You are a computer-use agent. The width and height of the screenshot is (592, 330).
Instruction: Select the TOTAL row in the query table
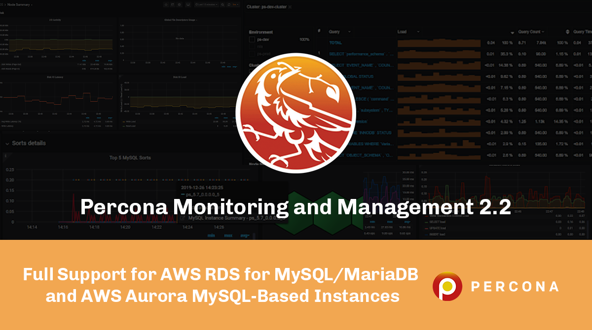tap(335, 42)
